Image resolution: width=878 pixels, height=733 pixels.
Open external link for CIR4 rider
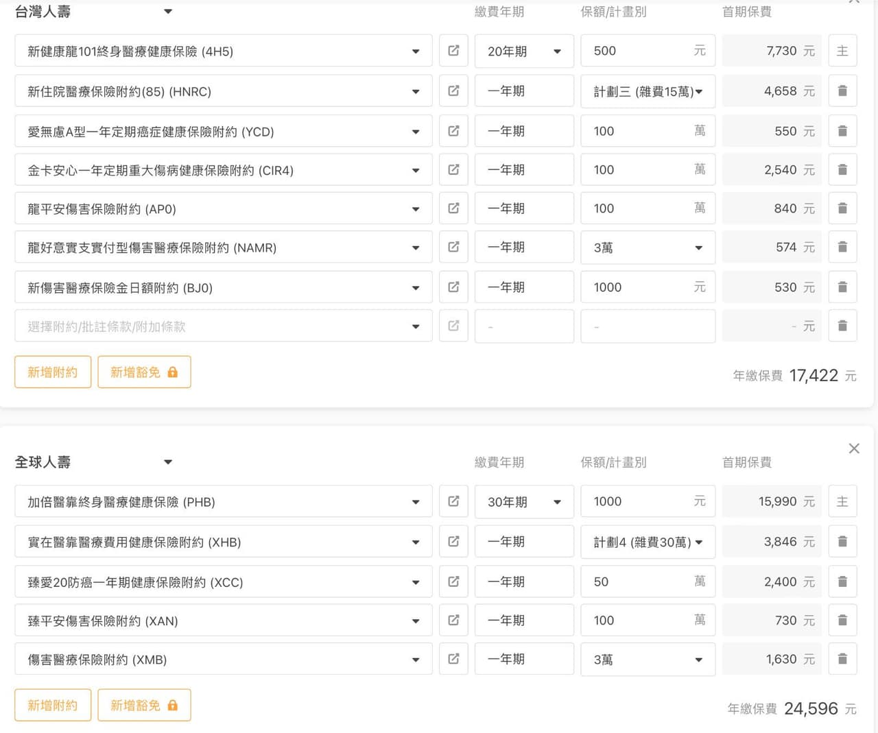[453, 169]
